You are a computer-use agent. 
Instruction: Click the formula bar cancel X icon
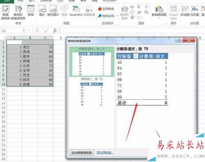pos(37,30)
